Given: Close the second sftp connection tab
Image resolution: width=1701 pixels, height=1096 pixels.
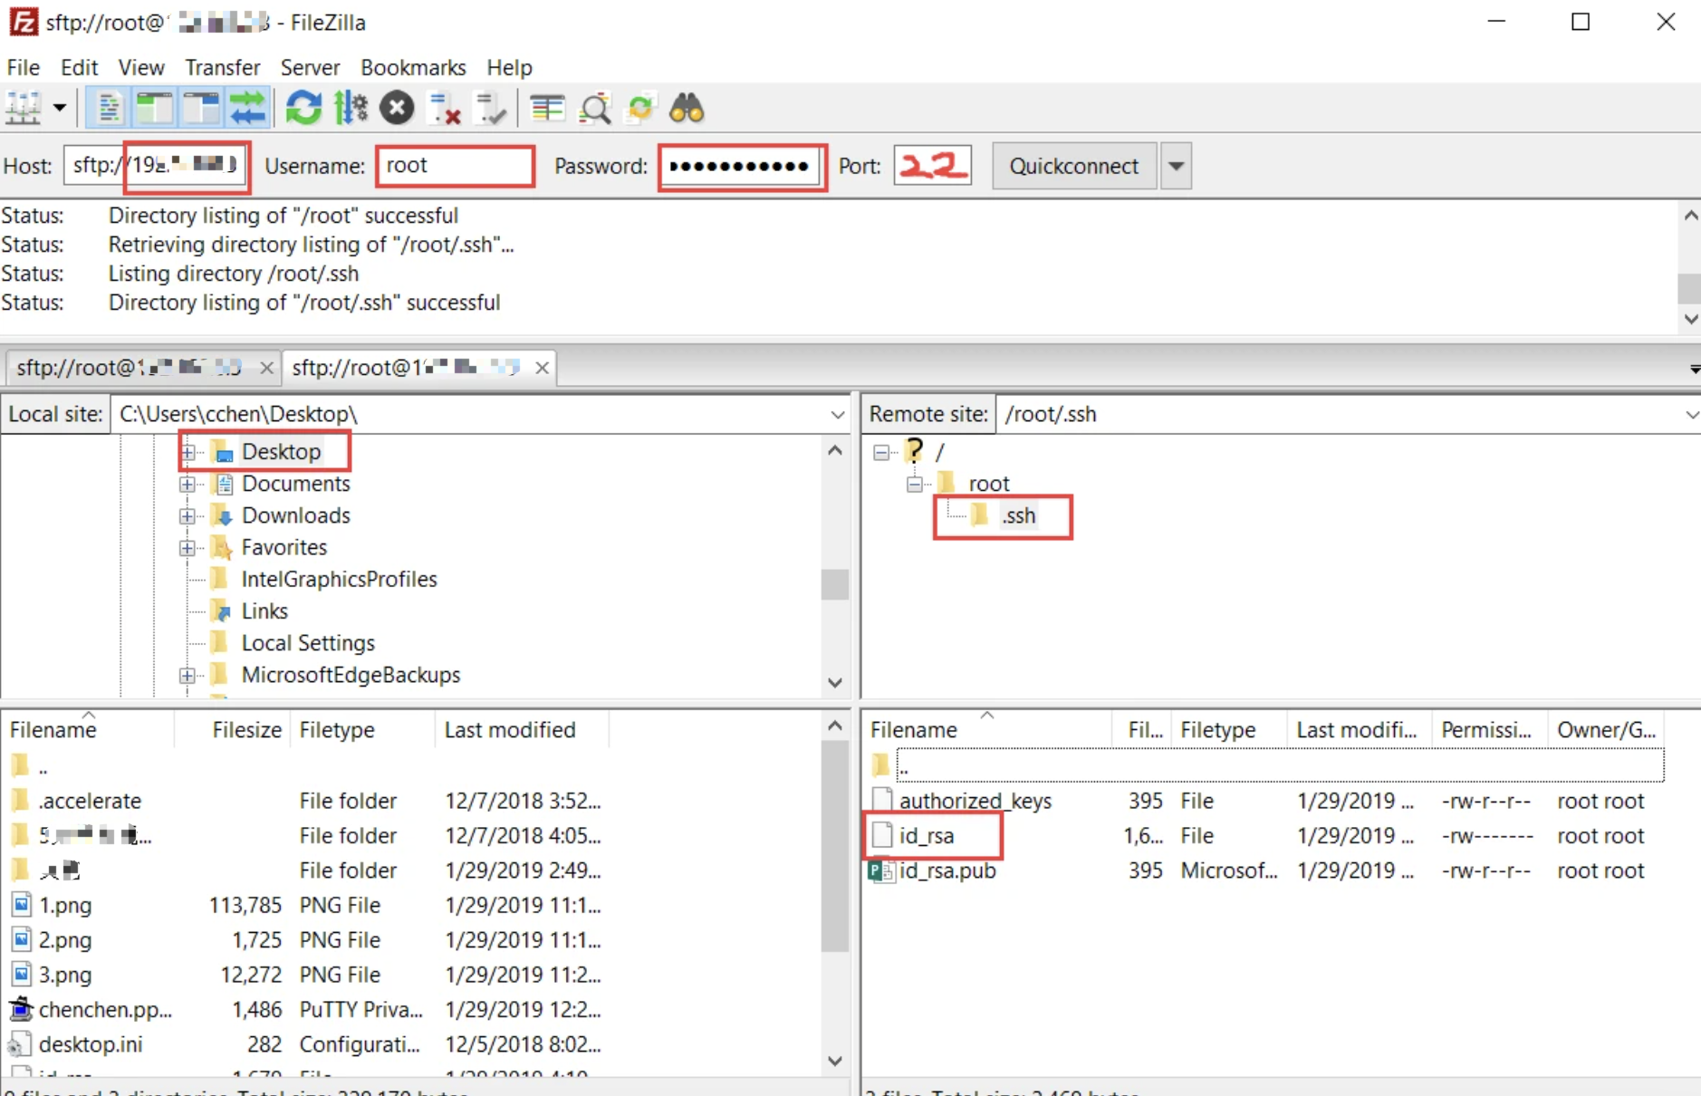Looking at the screenshot, I should [542, 368].
